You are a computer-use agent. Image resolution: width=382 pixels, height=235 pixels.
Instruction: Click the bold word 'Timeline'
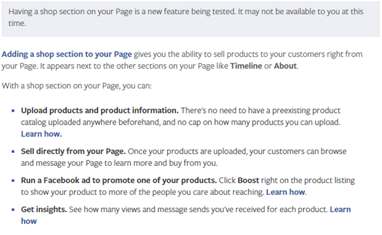point(246,66)
